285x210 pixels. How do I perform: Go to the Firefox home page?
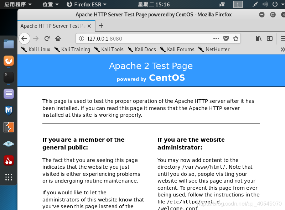coord(58,38)
